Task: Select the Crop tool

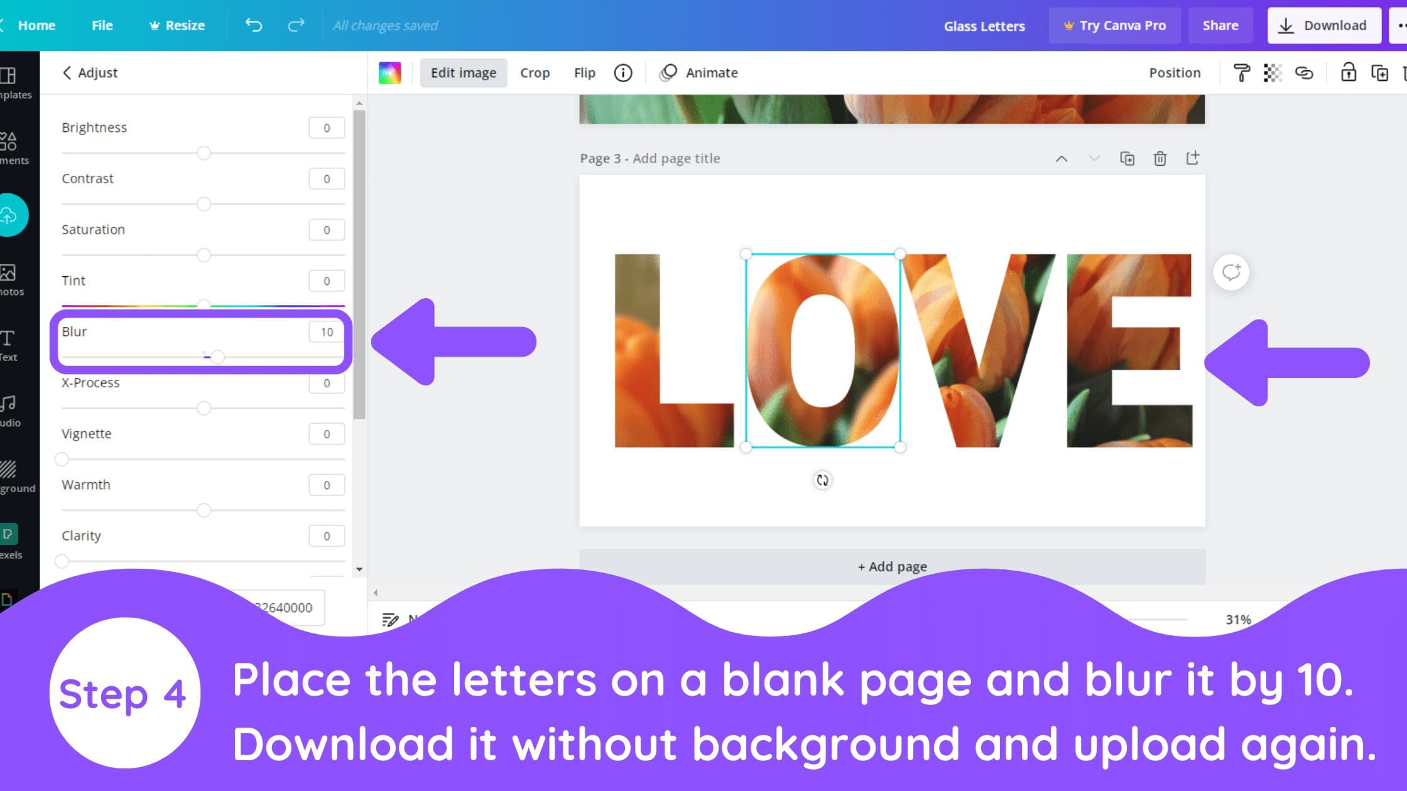Action: (535, 72)
